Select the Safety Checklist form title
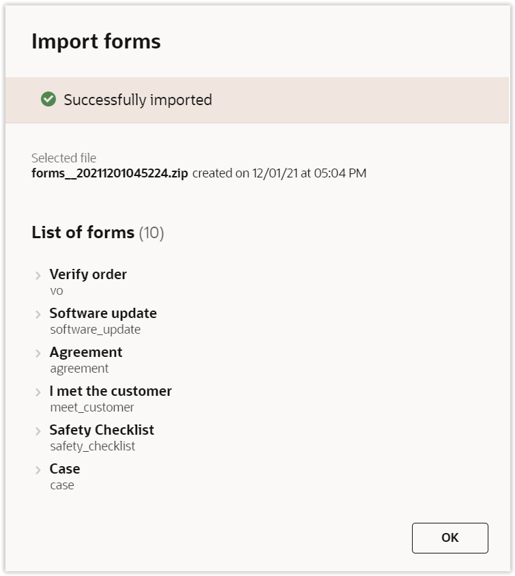This screenshot has width=515, height=576. point(102,430)
